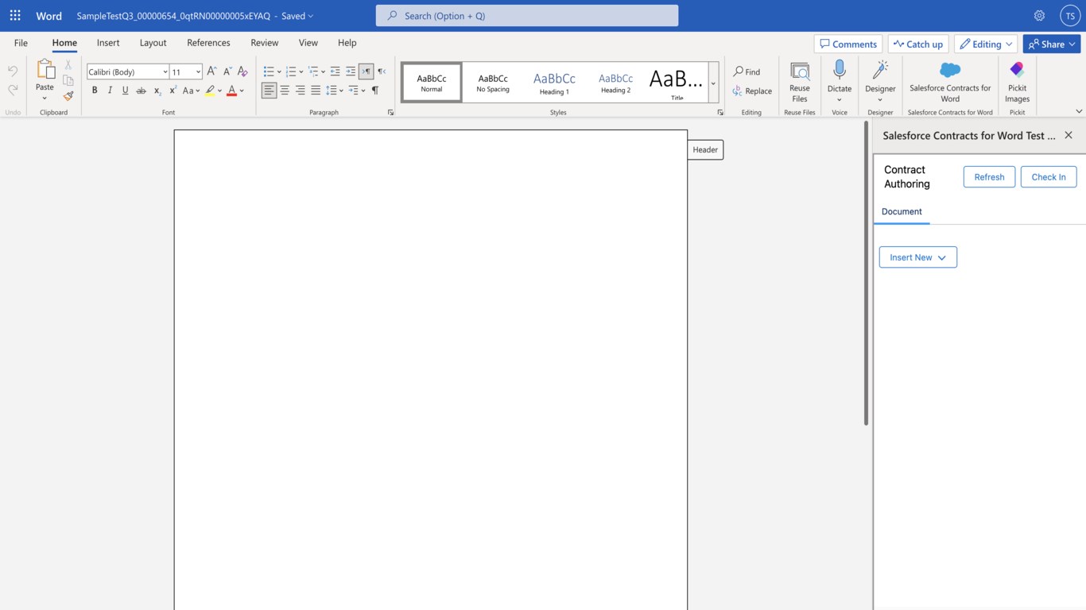
Task: Open the settings gear icon
Action: tap(1039, 16)
